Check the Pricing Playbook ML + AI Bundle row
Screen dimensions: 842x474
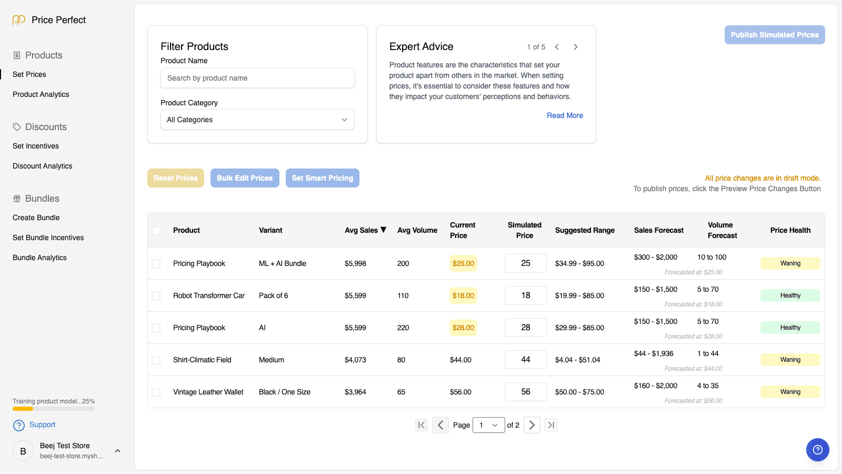[x=156, y=264]
